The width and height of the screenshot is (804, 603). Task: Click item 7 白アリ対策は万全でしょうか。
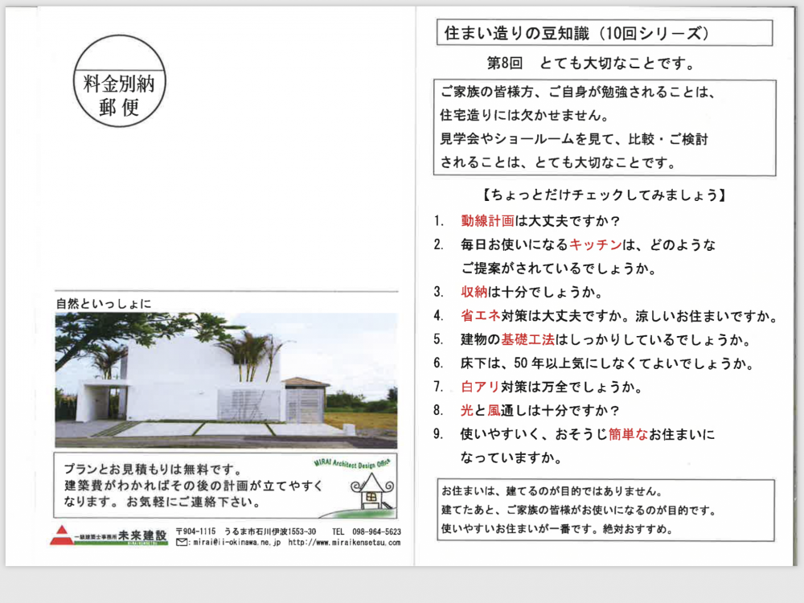click(539, 387)
